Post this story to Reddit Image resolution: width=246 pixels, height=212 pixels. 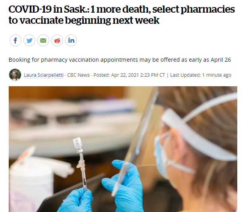(x=57, y=40)
